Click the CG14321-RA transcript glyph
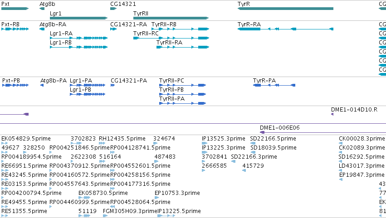The width and height of the screenshot is (386, 218). coord(113,29)
